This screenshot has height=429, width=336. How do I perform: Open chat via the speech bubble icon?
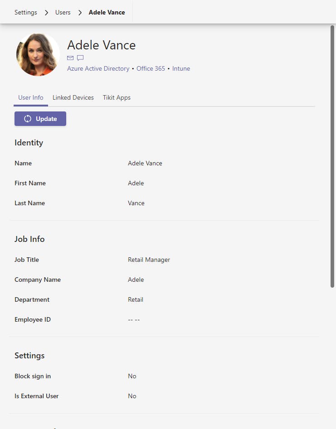point(80,58)
